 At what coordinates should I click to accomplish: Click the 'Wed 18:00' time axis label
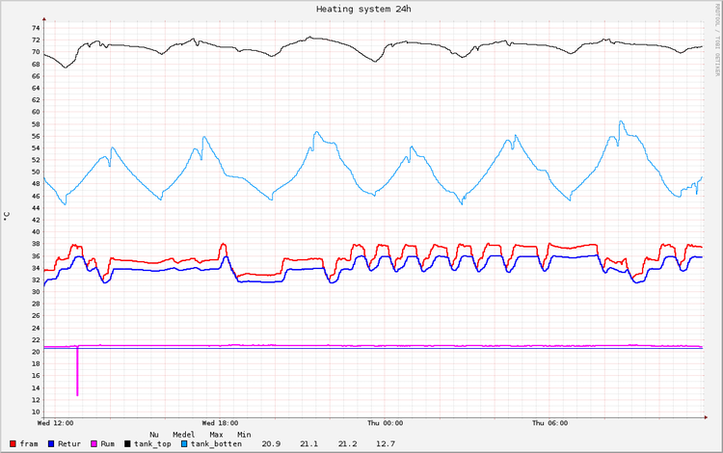[x=221, y=423]
